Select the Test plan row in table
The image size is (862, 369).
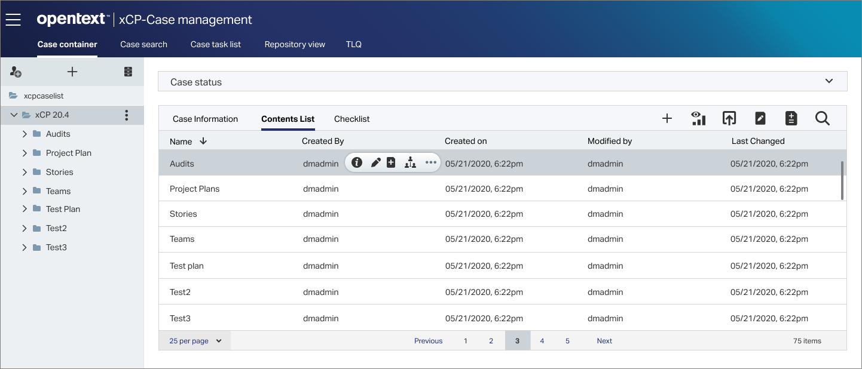[503, 266]
